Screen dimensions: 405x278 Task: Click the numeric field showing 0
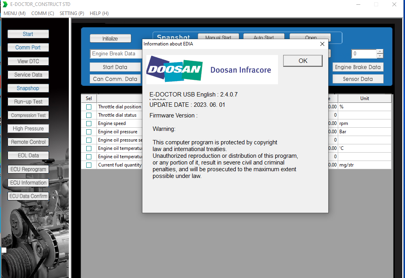(x=364, y=53)
